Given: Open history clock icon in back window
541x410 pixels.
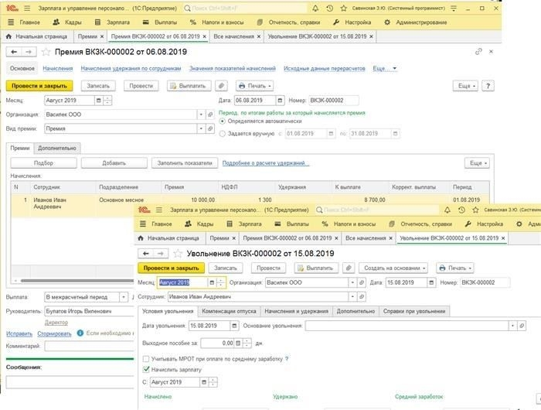Looking at the screenshot, I should click(330, 9).
